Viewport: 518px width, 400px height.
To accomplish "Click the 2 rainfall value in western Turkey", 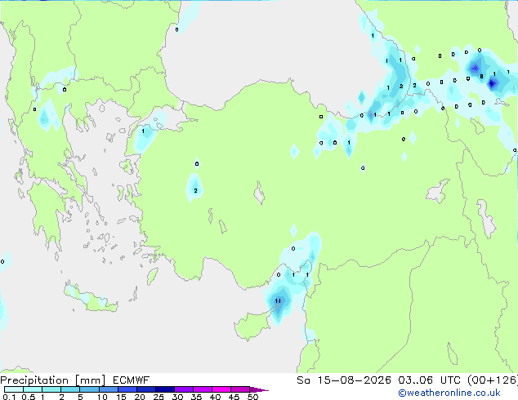I will 195,190.
